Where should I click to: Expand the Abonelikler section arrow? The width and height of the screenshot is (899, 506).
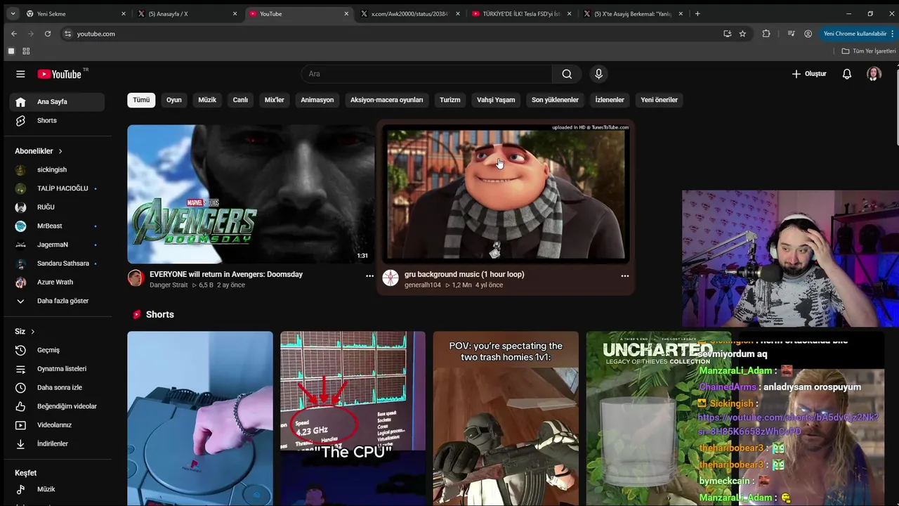pos(60,151)
